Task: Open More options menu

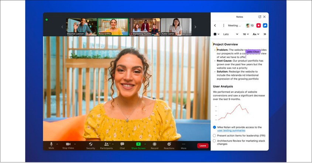Action: (184, 146)
